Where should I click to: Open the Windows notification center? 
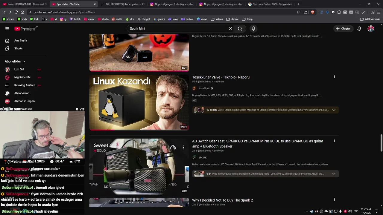click(x=376, y=211)
